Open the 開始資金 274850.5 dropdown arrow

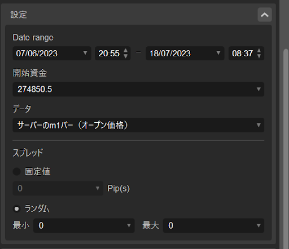[x=259, y=89]
